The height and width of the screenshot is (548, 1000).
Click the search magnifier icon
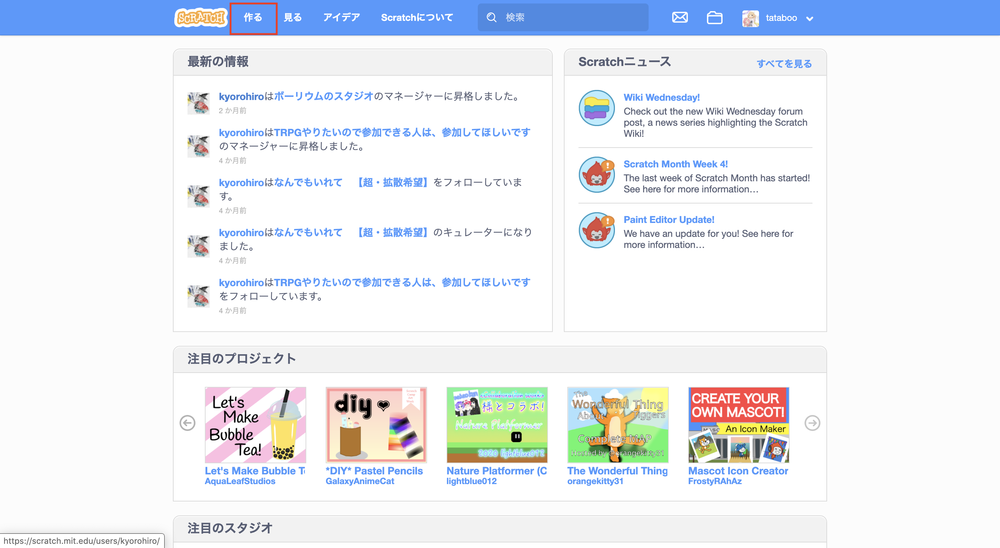[x=491, y=17]
